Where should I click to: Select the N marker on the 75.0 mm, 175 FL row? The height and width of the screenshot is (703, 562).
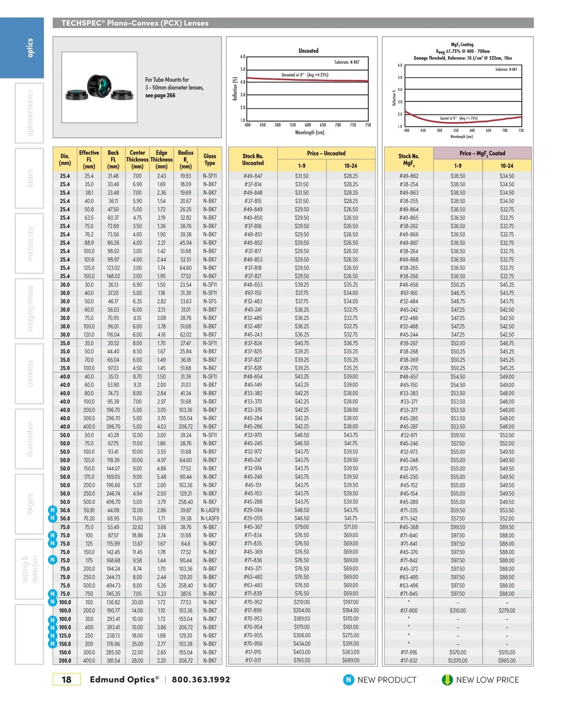coord(53,560)
